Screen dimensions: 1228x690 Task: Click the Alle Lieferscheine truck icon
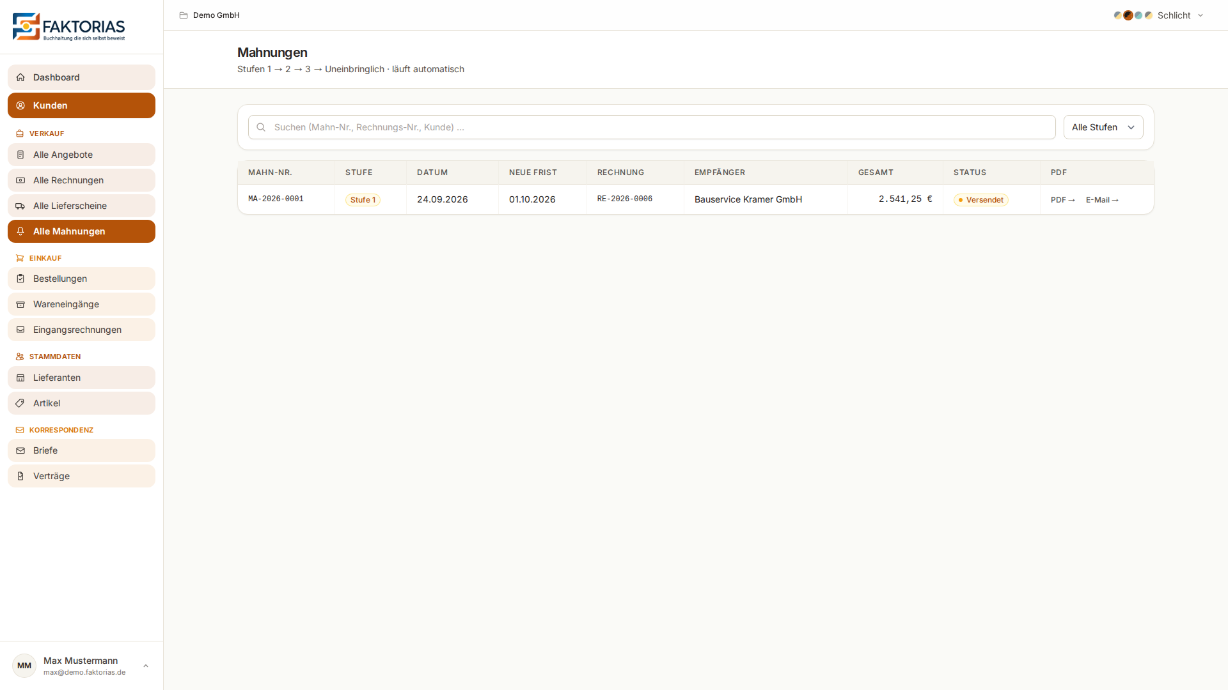[20, 206]
